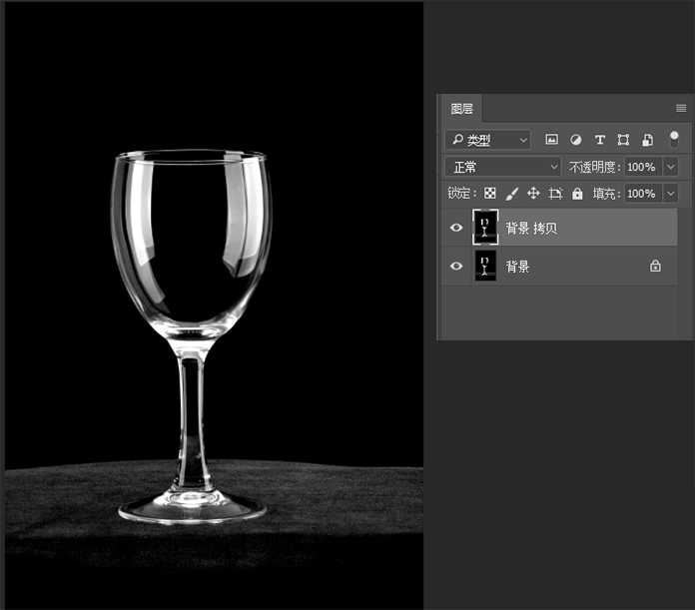Image resolution: width=695 pixels, height=610 pixels.
Task: Filter layers by type (T) icon
Action: pos(599,140)
